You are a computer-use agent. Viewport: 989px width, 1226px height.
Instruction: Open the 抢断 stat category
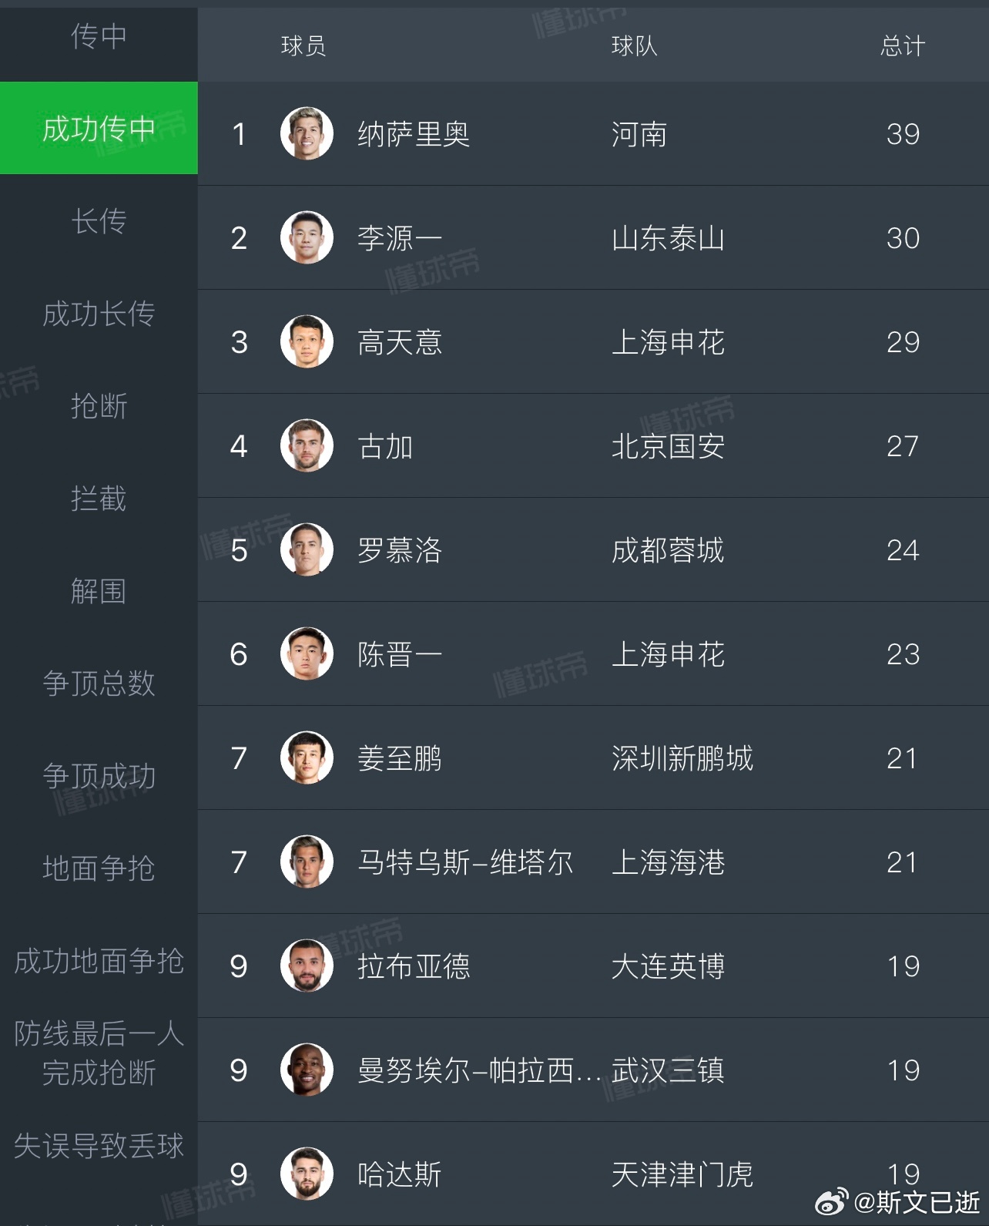click(x=99, y=406)
